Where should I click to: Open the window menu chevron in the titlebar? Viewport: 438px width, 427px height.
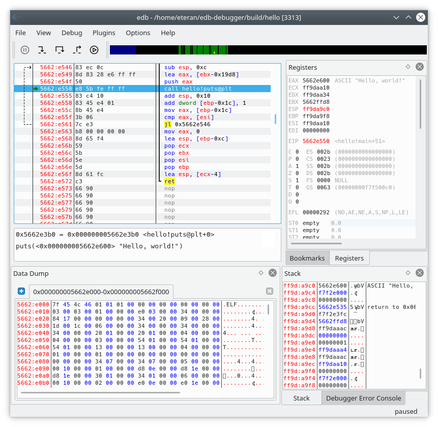point(396,17)
